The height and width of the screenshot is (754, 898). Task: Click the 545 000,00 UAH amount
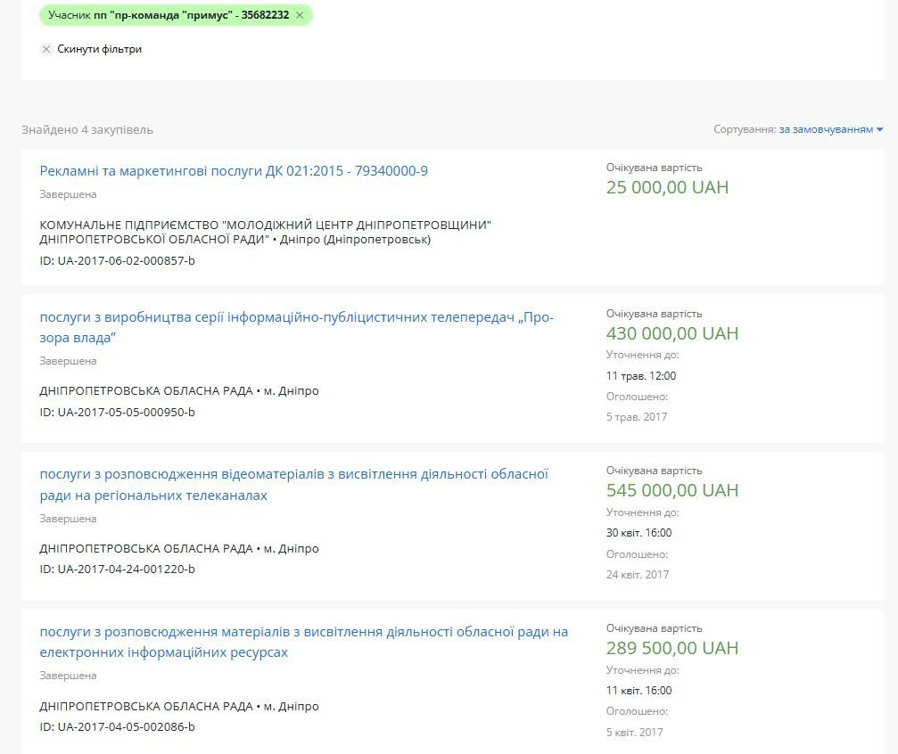point(671,490)
